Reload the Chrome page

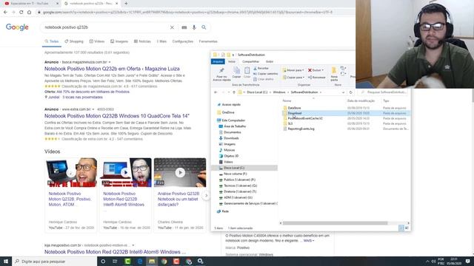pos(21,12)
